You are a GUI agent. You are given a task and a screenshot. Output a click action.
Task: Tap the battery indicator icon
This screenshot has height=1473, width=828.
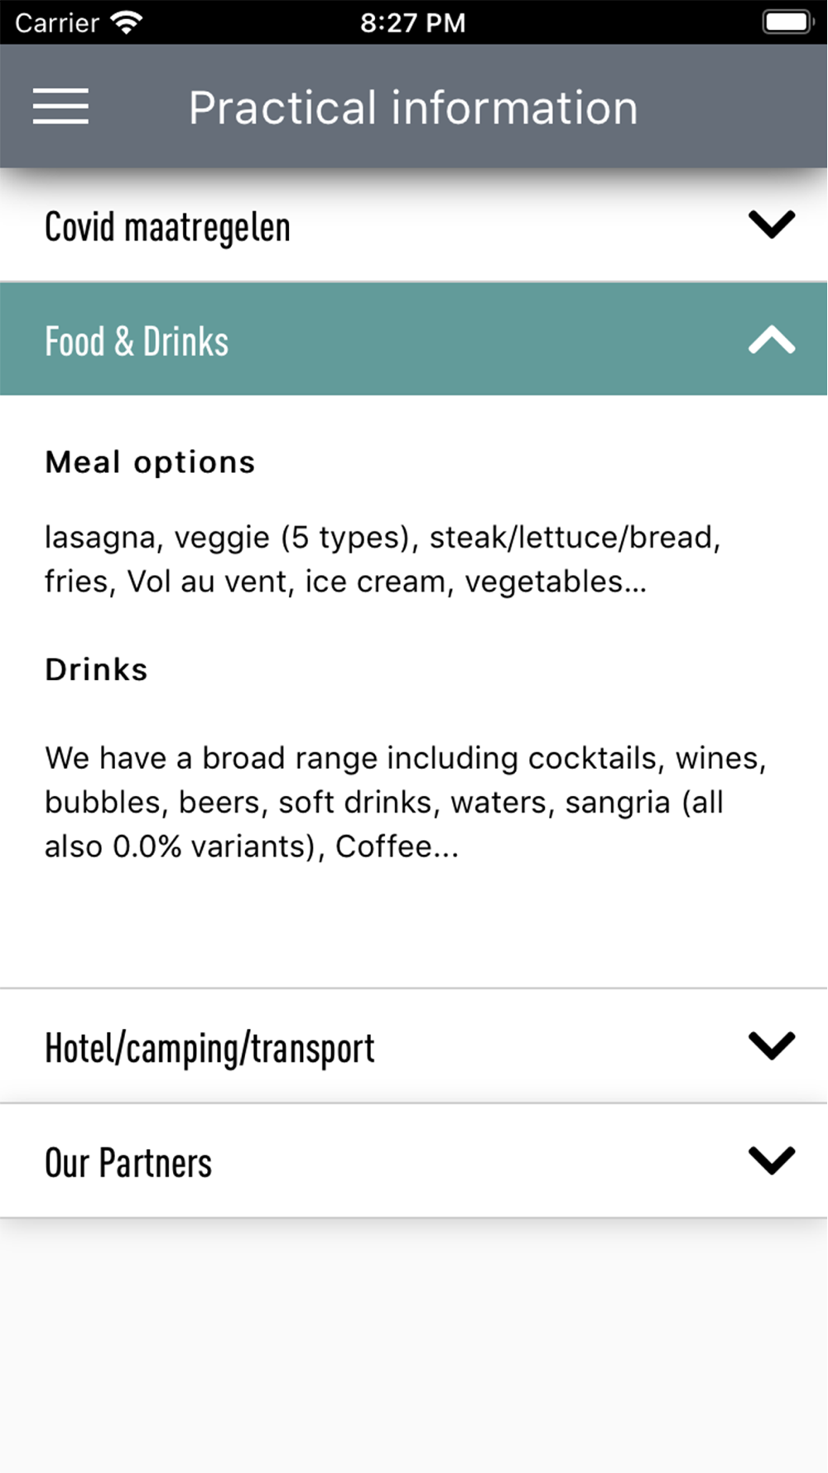point(786,22)
